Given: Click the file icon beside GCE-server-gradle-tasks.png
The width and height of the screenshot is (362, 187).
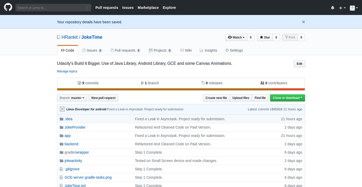Looking at the screenshot, I should 62,177.
